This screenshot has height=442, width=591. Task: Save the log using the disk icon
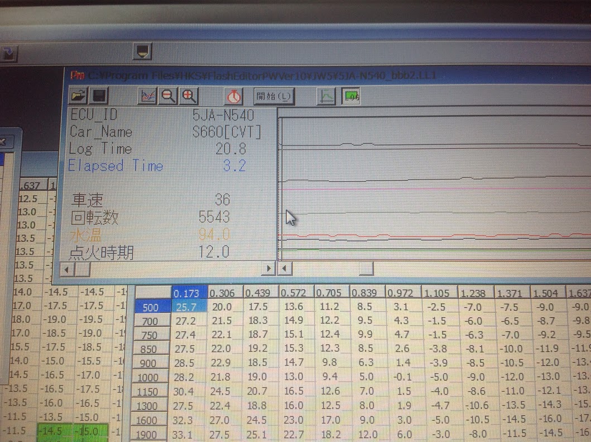[99, 96]
